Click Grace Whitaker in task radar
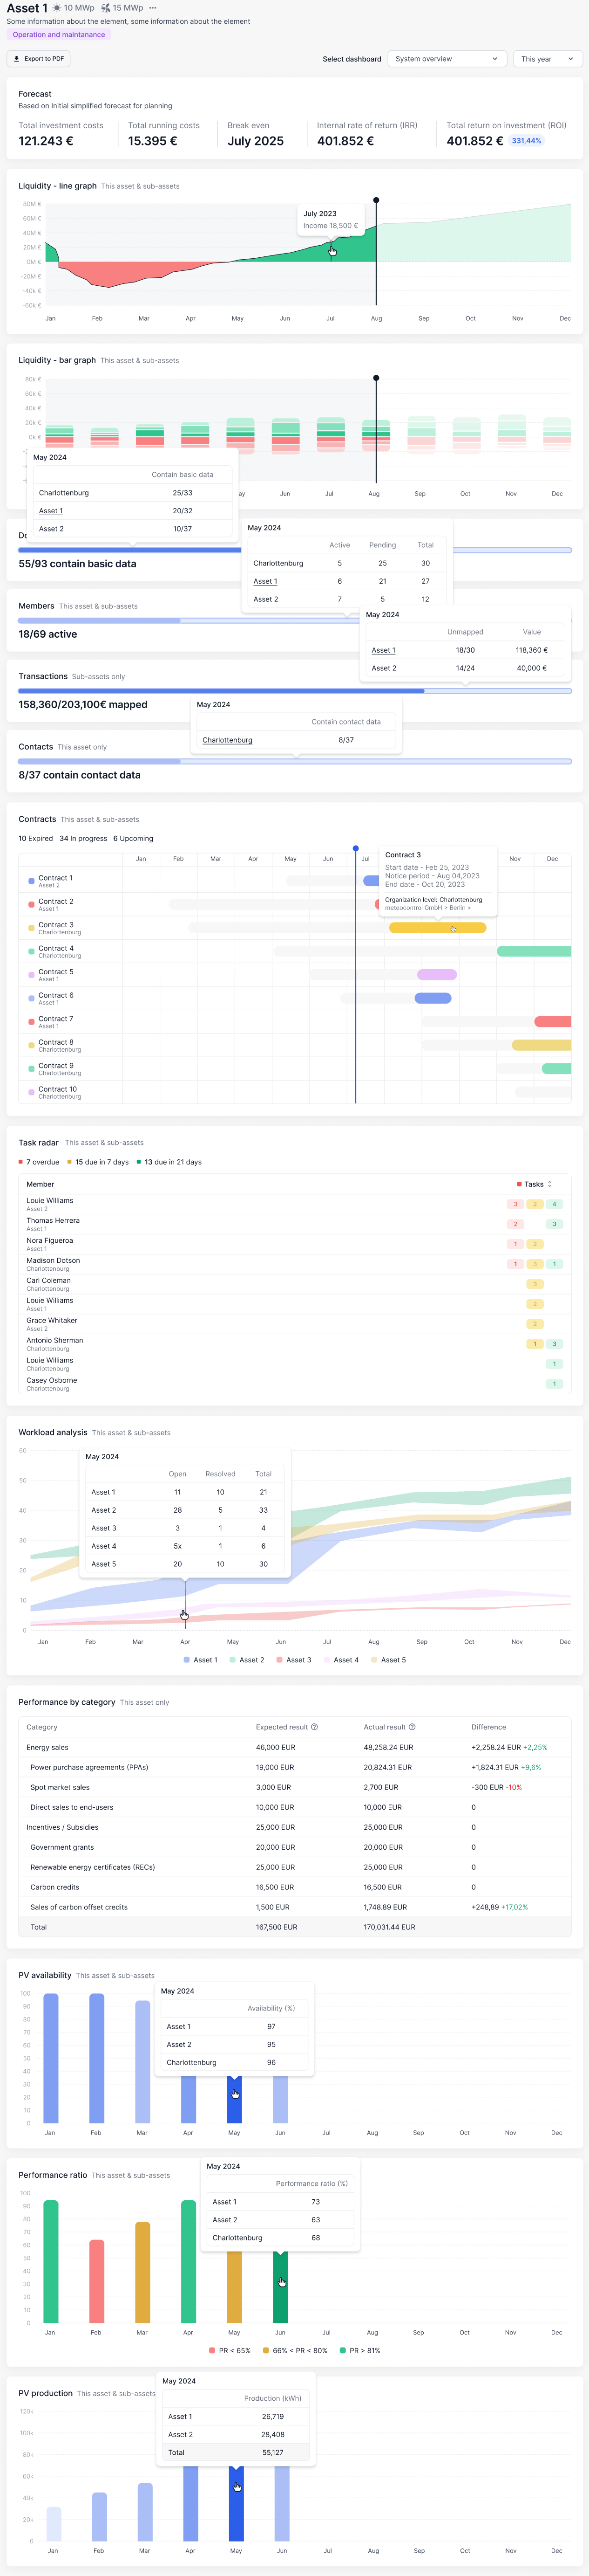The image size is (589, 2576). click(x=52, y=1321)
